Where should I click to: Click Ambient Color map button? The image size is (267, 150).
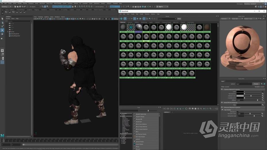263,96
